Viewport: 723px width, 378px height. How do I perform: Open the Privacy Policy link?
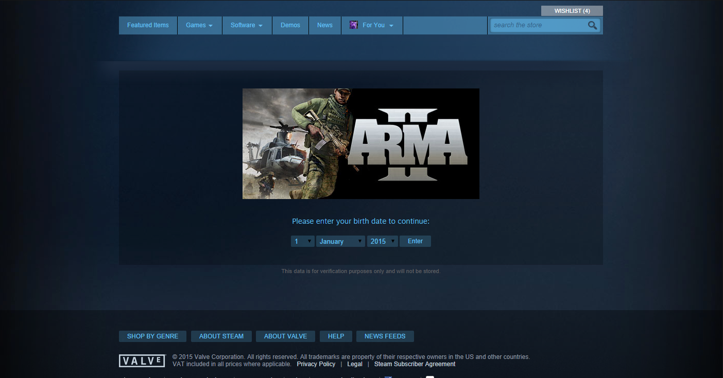(x=316, y=364)
